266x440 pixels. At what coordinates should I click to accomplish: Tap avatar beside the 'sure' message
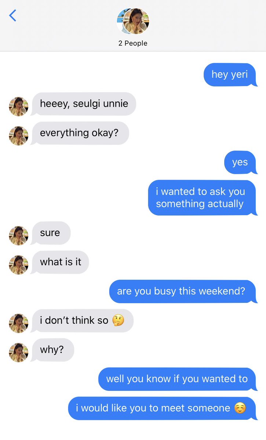click(19, 236)
